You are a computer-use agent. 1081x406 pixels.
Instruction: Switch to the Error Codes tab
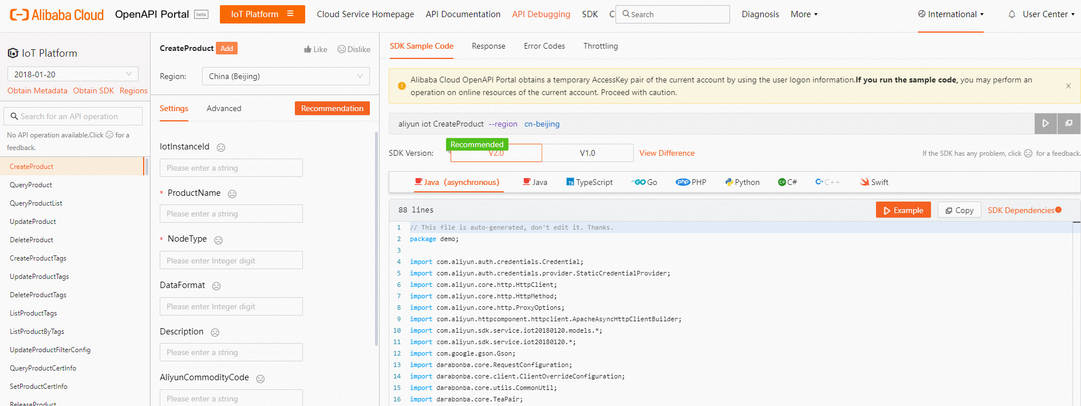[x=544, y=46]
